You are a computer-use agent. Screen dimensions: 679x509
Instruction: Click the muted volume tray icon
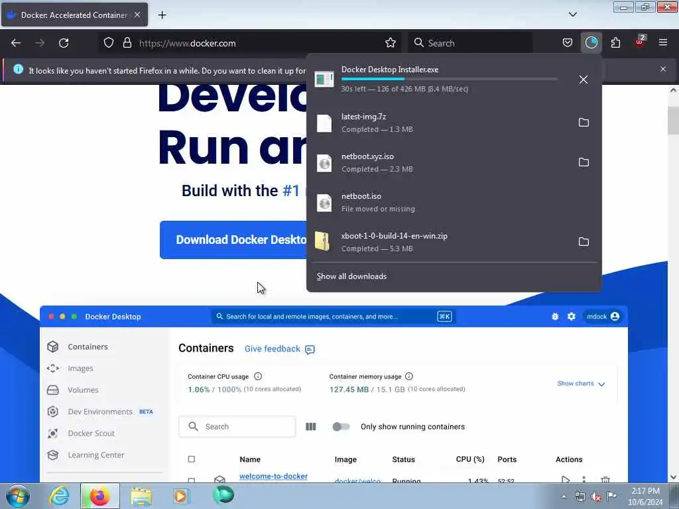[x=596, y=497]
